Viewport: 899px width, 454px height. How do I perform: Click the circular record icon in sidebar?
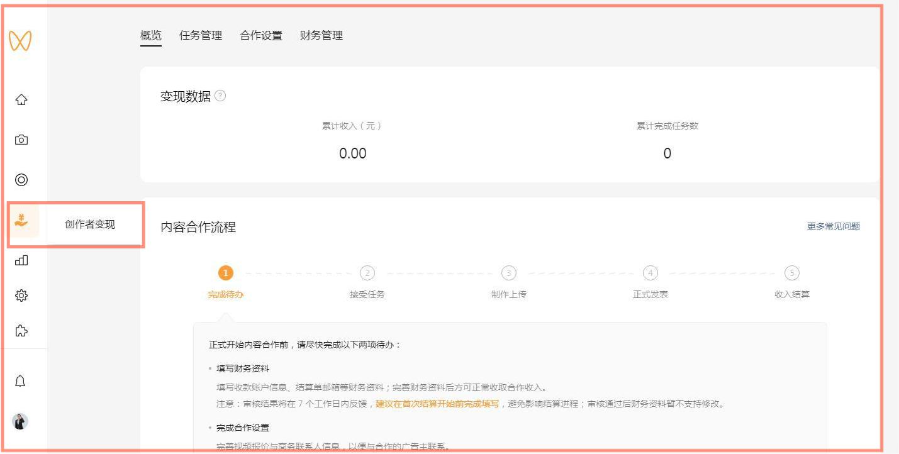pyautogui.click(x=21, y=180)
